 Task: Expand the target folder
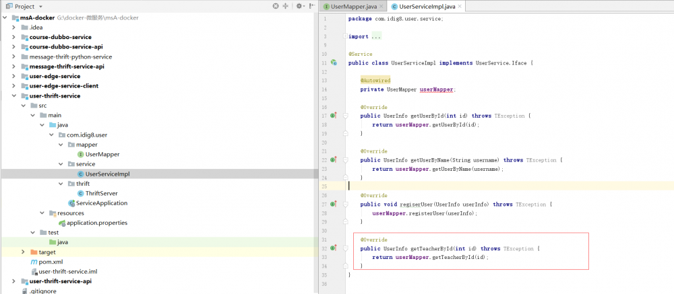[x=23, y=252]
